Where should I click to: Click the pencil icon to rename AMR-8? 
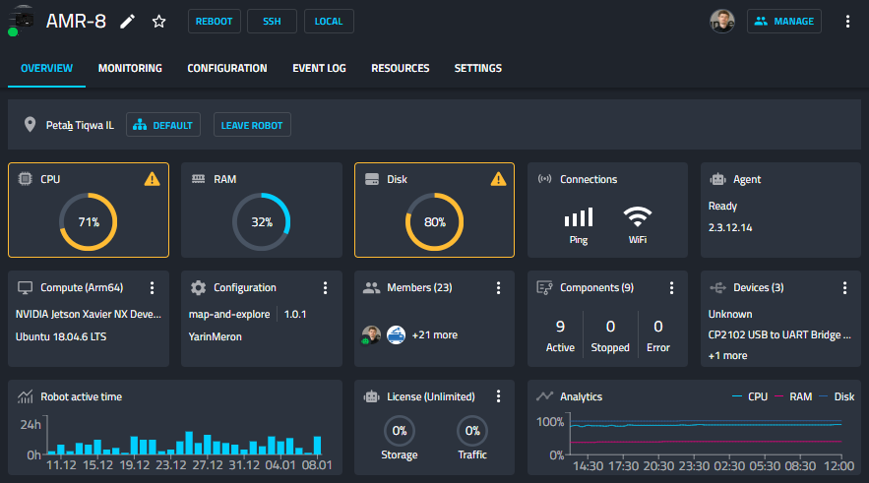click(x=128, y=22)
